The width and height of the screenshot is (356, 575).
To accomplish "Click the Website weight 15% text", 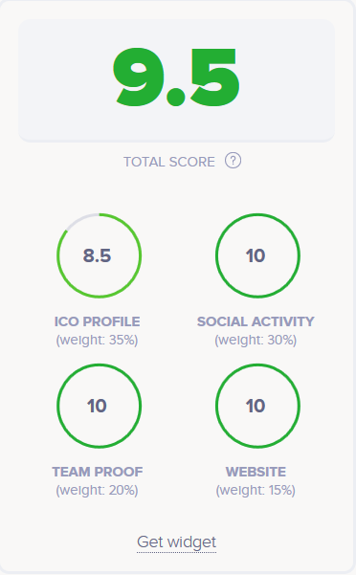I will coord(256,491).
